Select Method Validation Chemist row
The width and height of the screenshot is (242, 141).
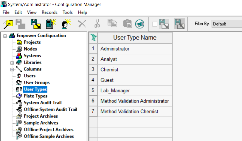[135, 111]
